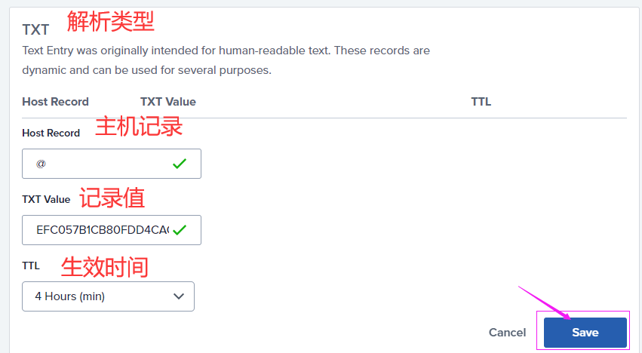Click the chevron arrow of the TTL selector
This screenshot has height=353, width=642.
click(x=179, y=296)
